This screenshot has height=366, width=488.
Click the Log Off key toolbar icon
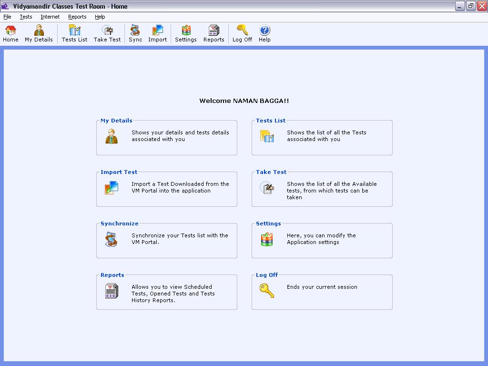point(242,30)
